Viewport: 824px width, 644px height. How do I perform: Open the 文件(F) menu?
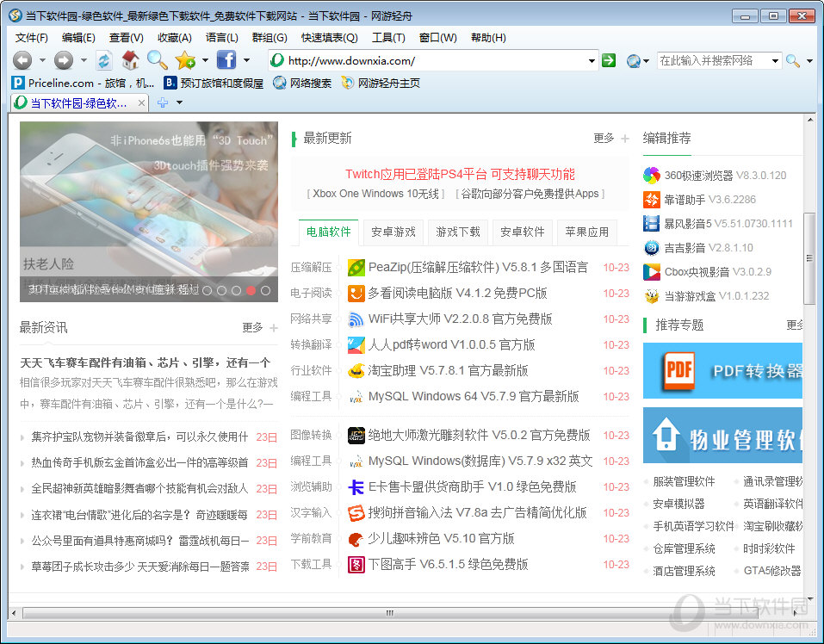(x=32, y=38)
